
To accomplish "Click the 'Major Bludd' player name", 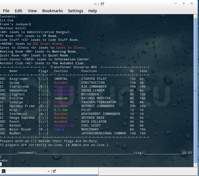I will 20,129.
